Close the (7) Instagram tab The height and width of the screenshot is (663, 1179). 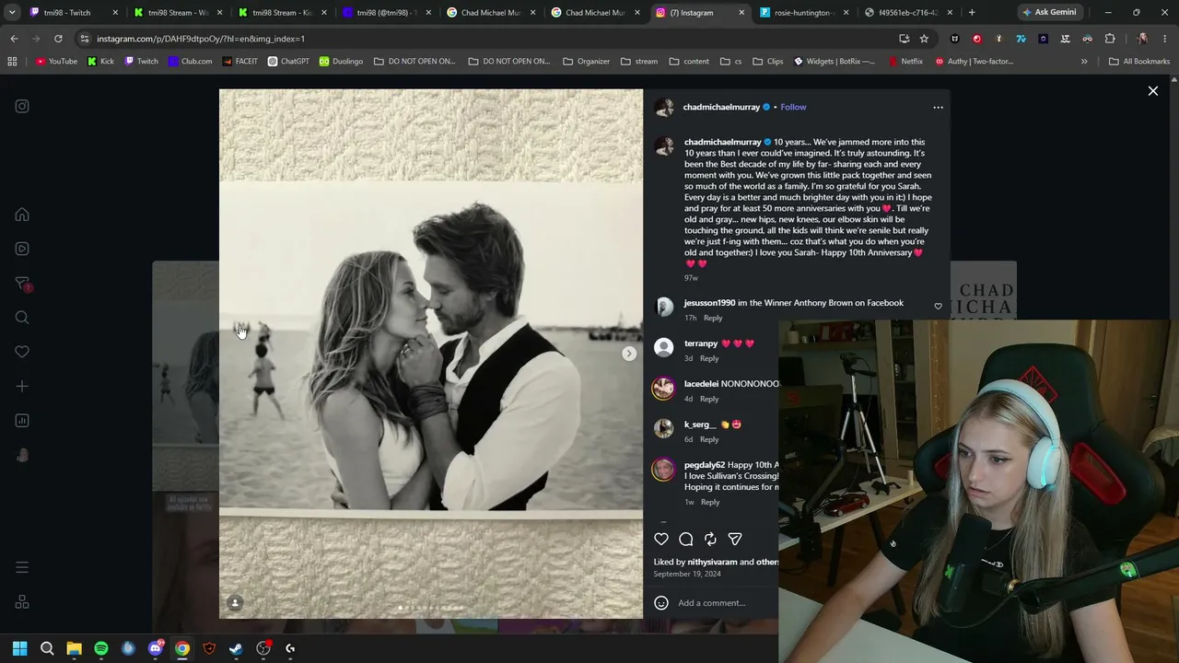(x=741, y=13)
